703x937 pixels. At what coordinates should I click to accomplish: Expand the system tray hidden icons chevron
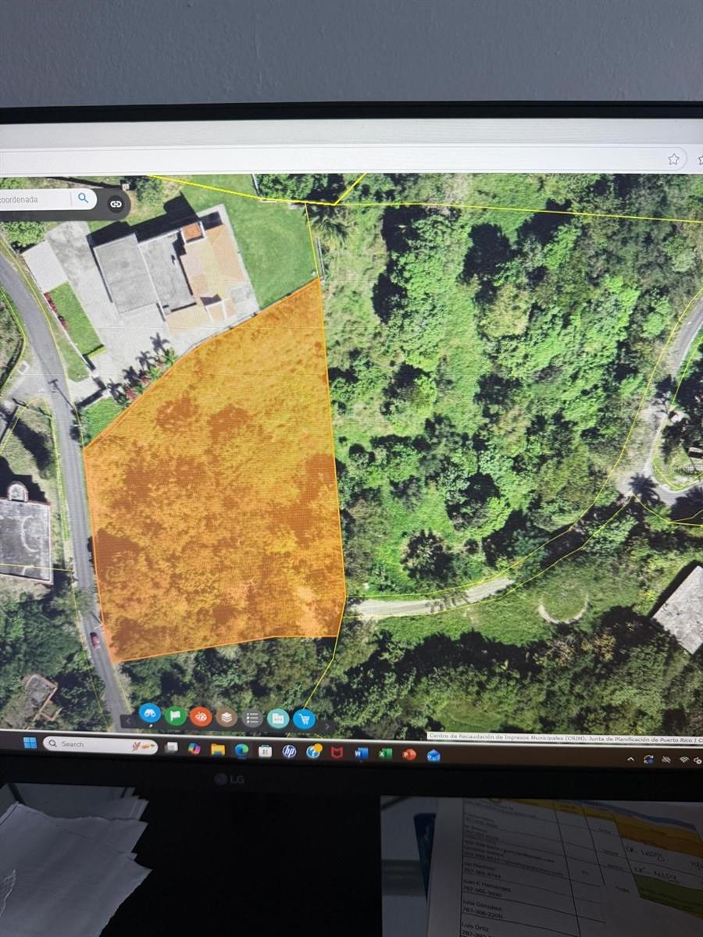631,758
